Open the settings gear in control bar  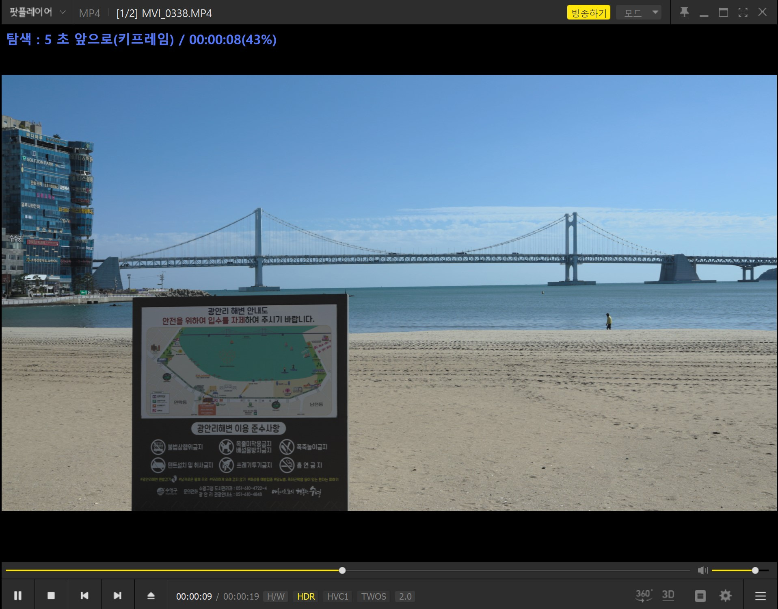725,596
